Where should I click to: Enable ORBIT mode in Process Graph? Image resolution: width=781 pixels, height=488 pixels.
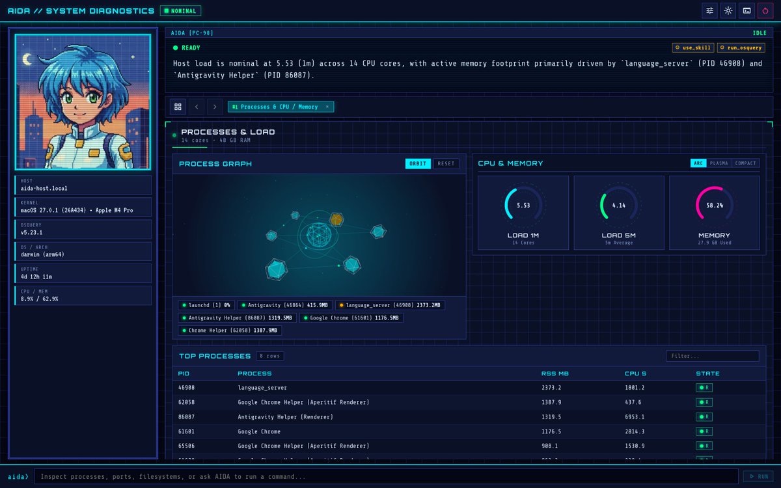pos(418,163)
